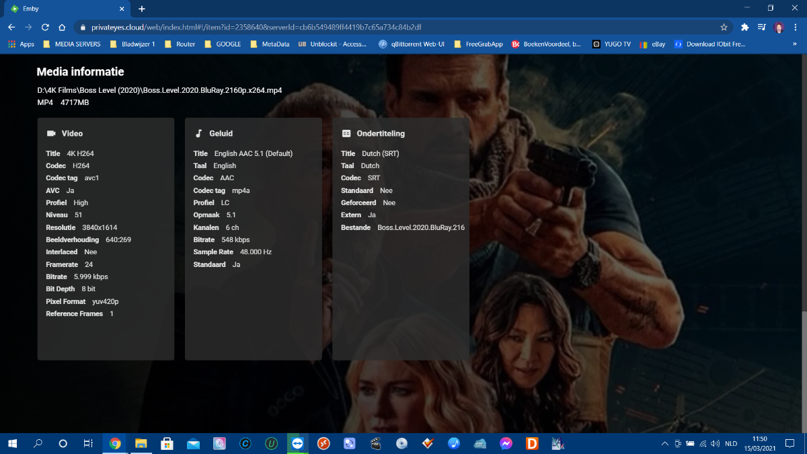Open the Messenger app on the taskbar
Screen dimensions: 807x454
coord(506,443)
